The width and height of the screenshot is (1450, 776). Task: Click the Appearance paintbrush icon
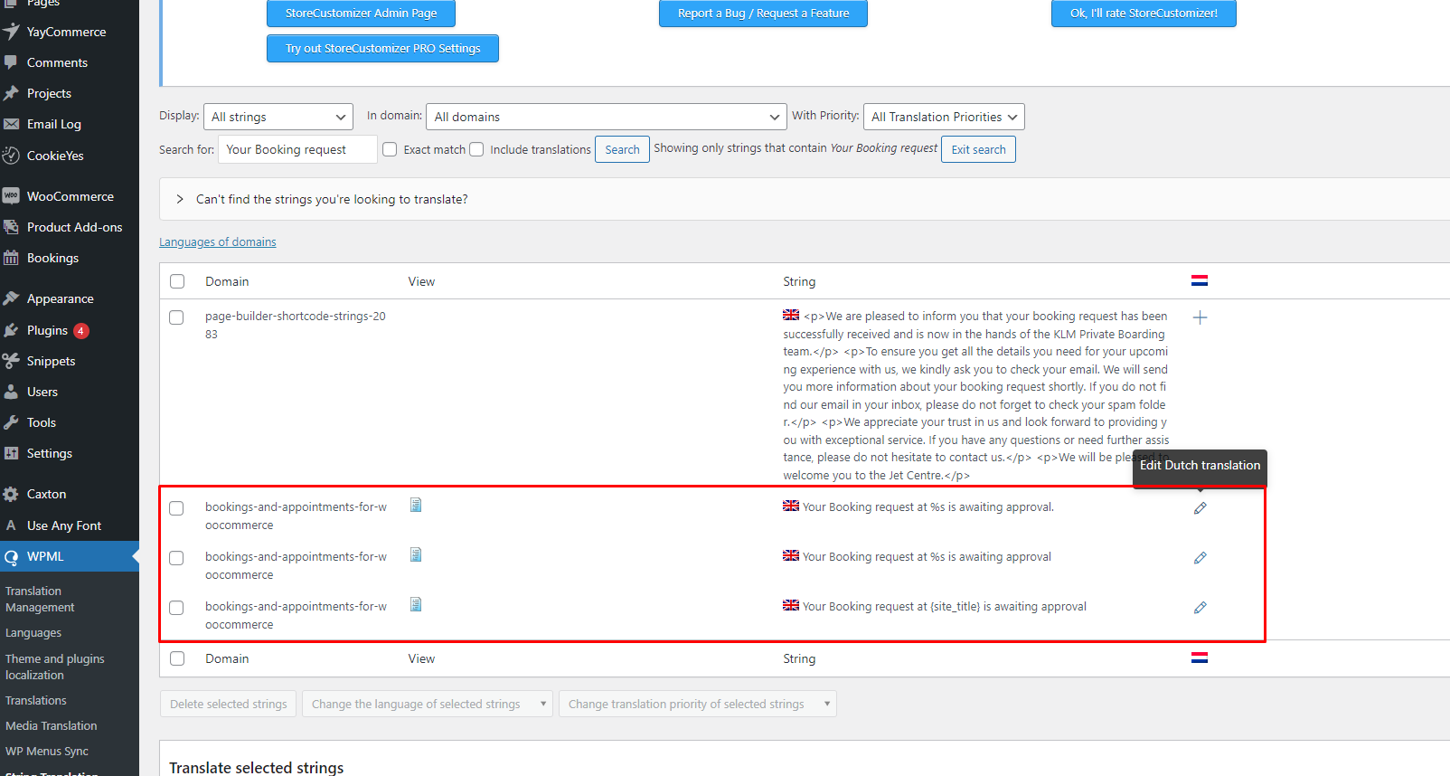click(11, 298)
